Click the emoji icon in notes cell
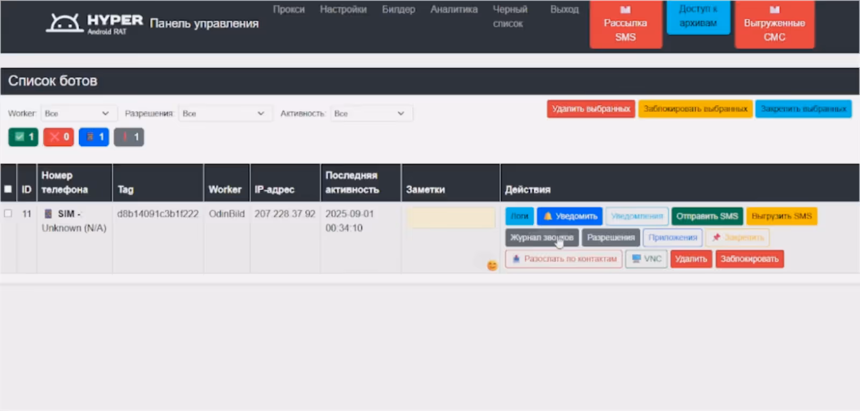 (492, 266)
